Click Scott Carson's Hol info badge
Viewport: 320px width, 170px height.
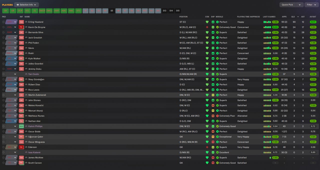pyautogui.click(x=21, y=163)
